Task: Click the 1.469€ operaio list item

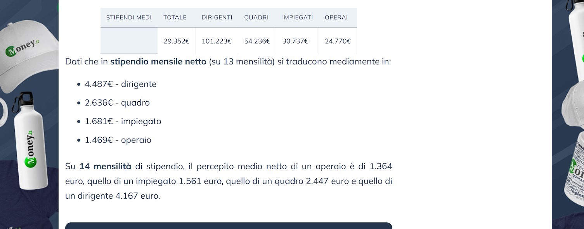Action: point(118,140)
